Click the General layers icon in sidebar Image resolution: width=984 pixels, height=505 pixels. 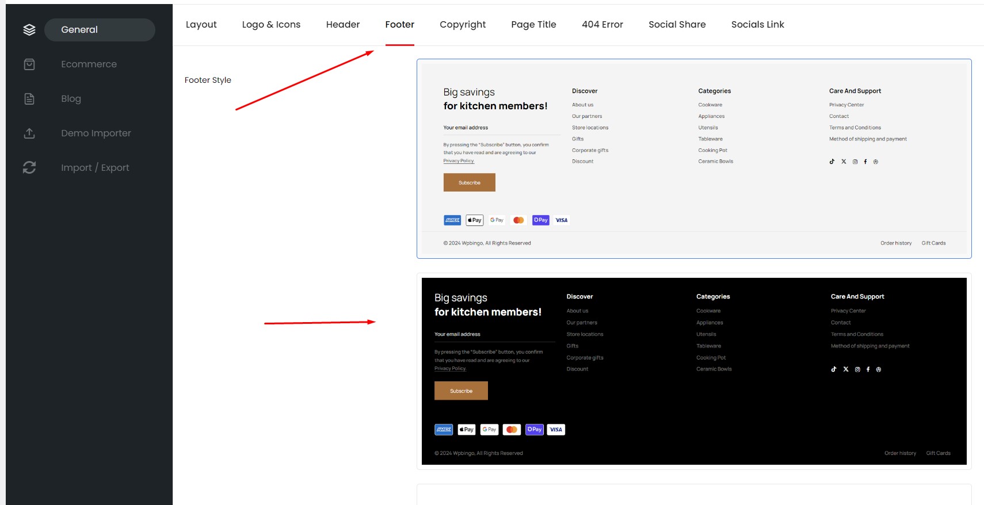click(29, 30)
